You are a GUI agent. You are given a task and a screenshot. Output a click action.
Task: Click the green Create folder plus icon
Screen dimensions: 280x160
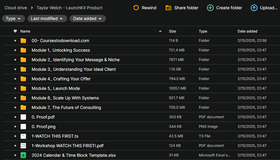(210, 8)
